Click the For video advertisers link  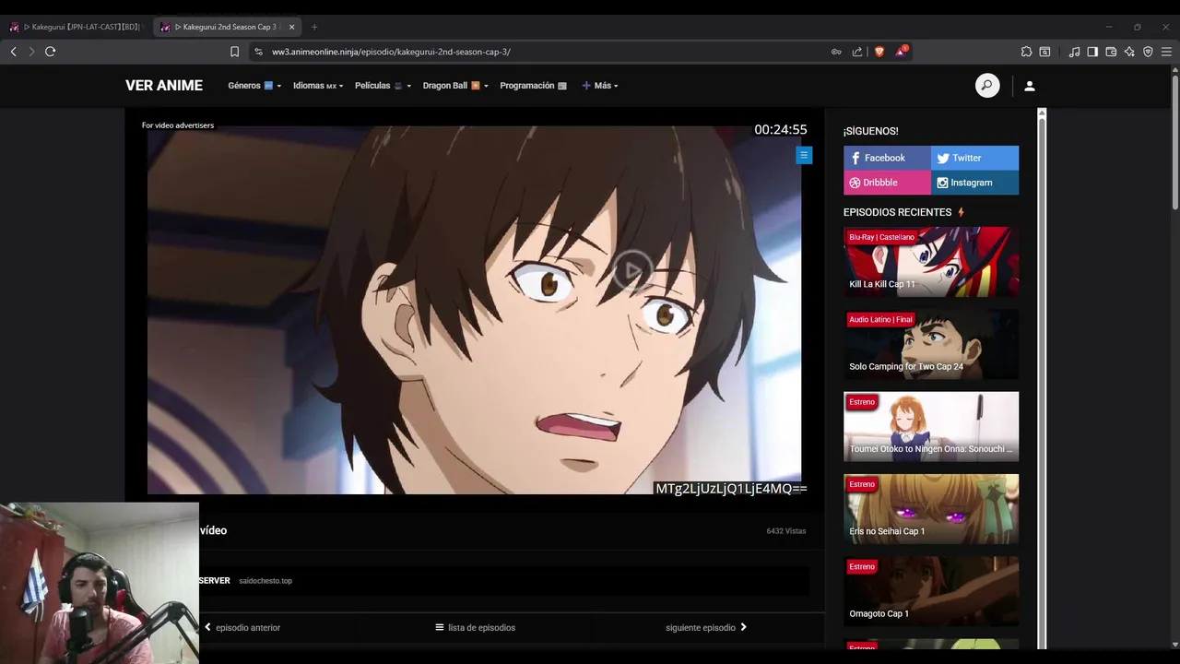click(178, 125)
